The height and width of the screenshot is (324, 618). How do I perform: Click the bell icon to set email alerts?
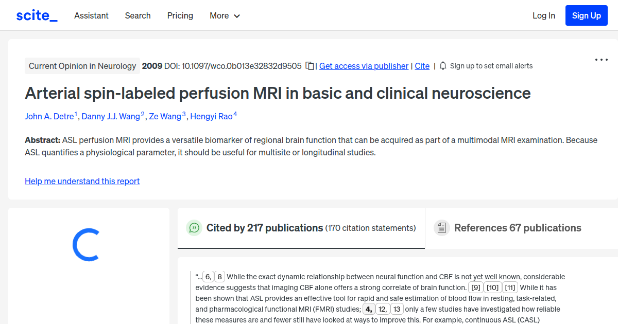click(x=443, y=66)
